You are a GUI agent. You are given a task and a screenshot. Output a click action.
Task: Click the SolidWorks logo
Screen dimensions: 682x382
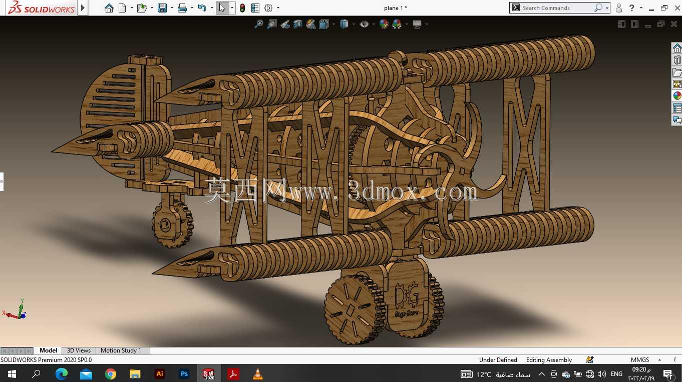42,7
